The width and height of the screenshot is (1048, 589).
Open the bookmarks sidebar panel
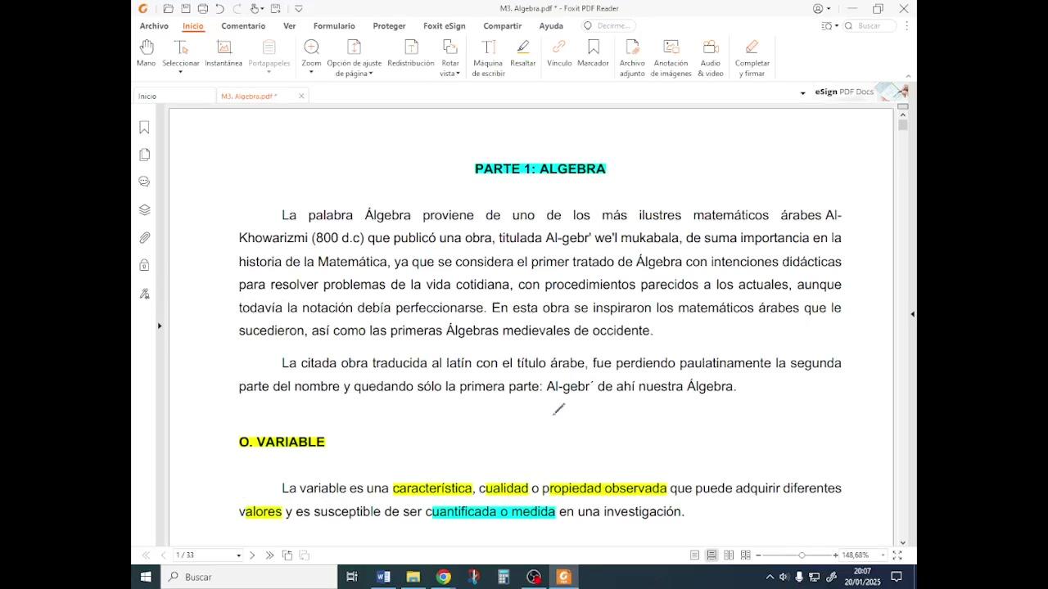144,128
